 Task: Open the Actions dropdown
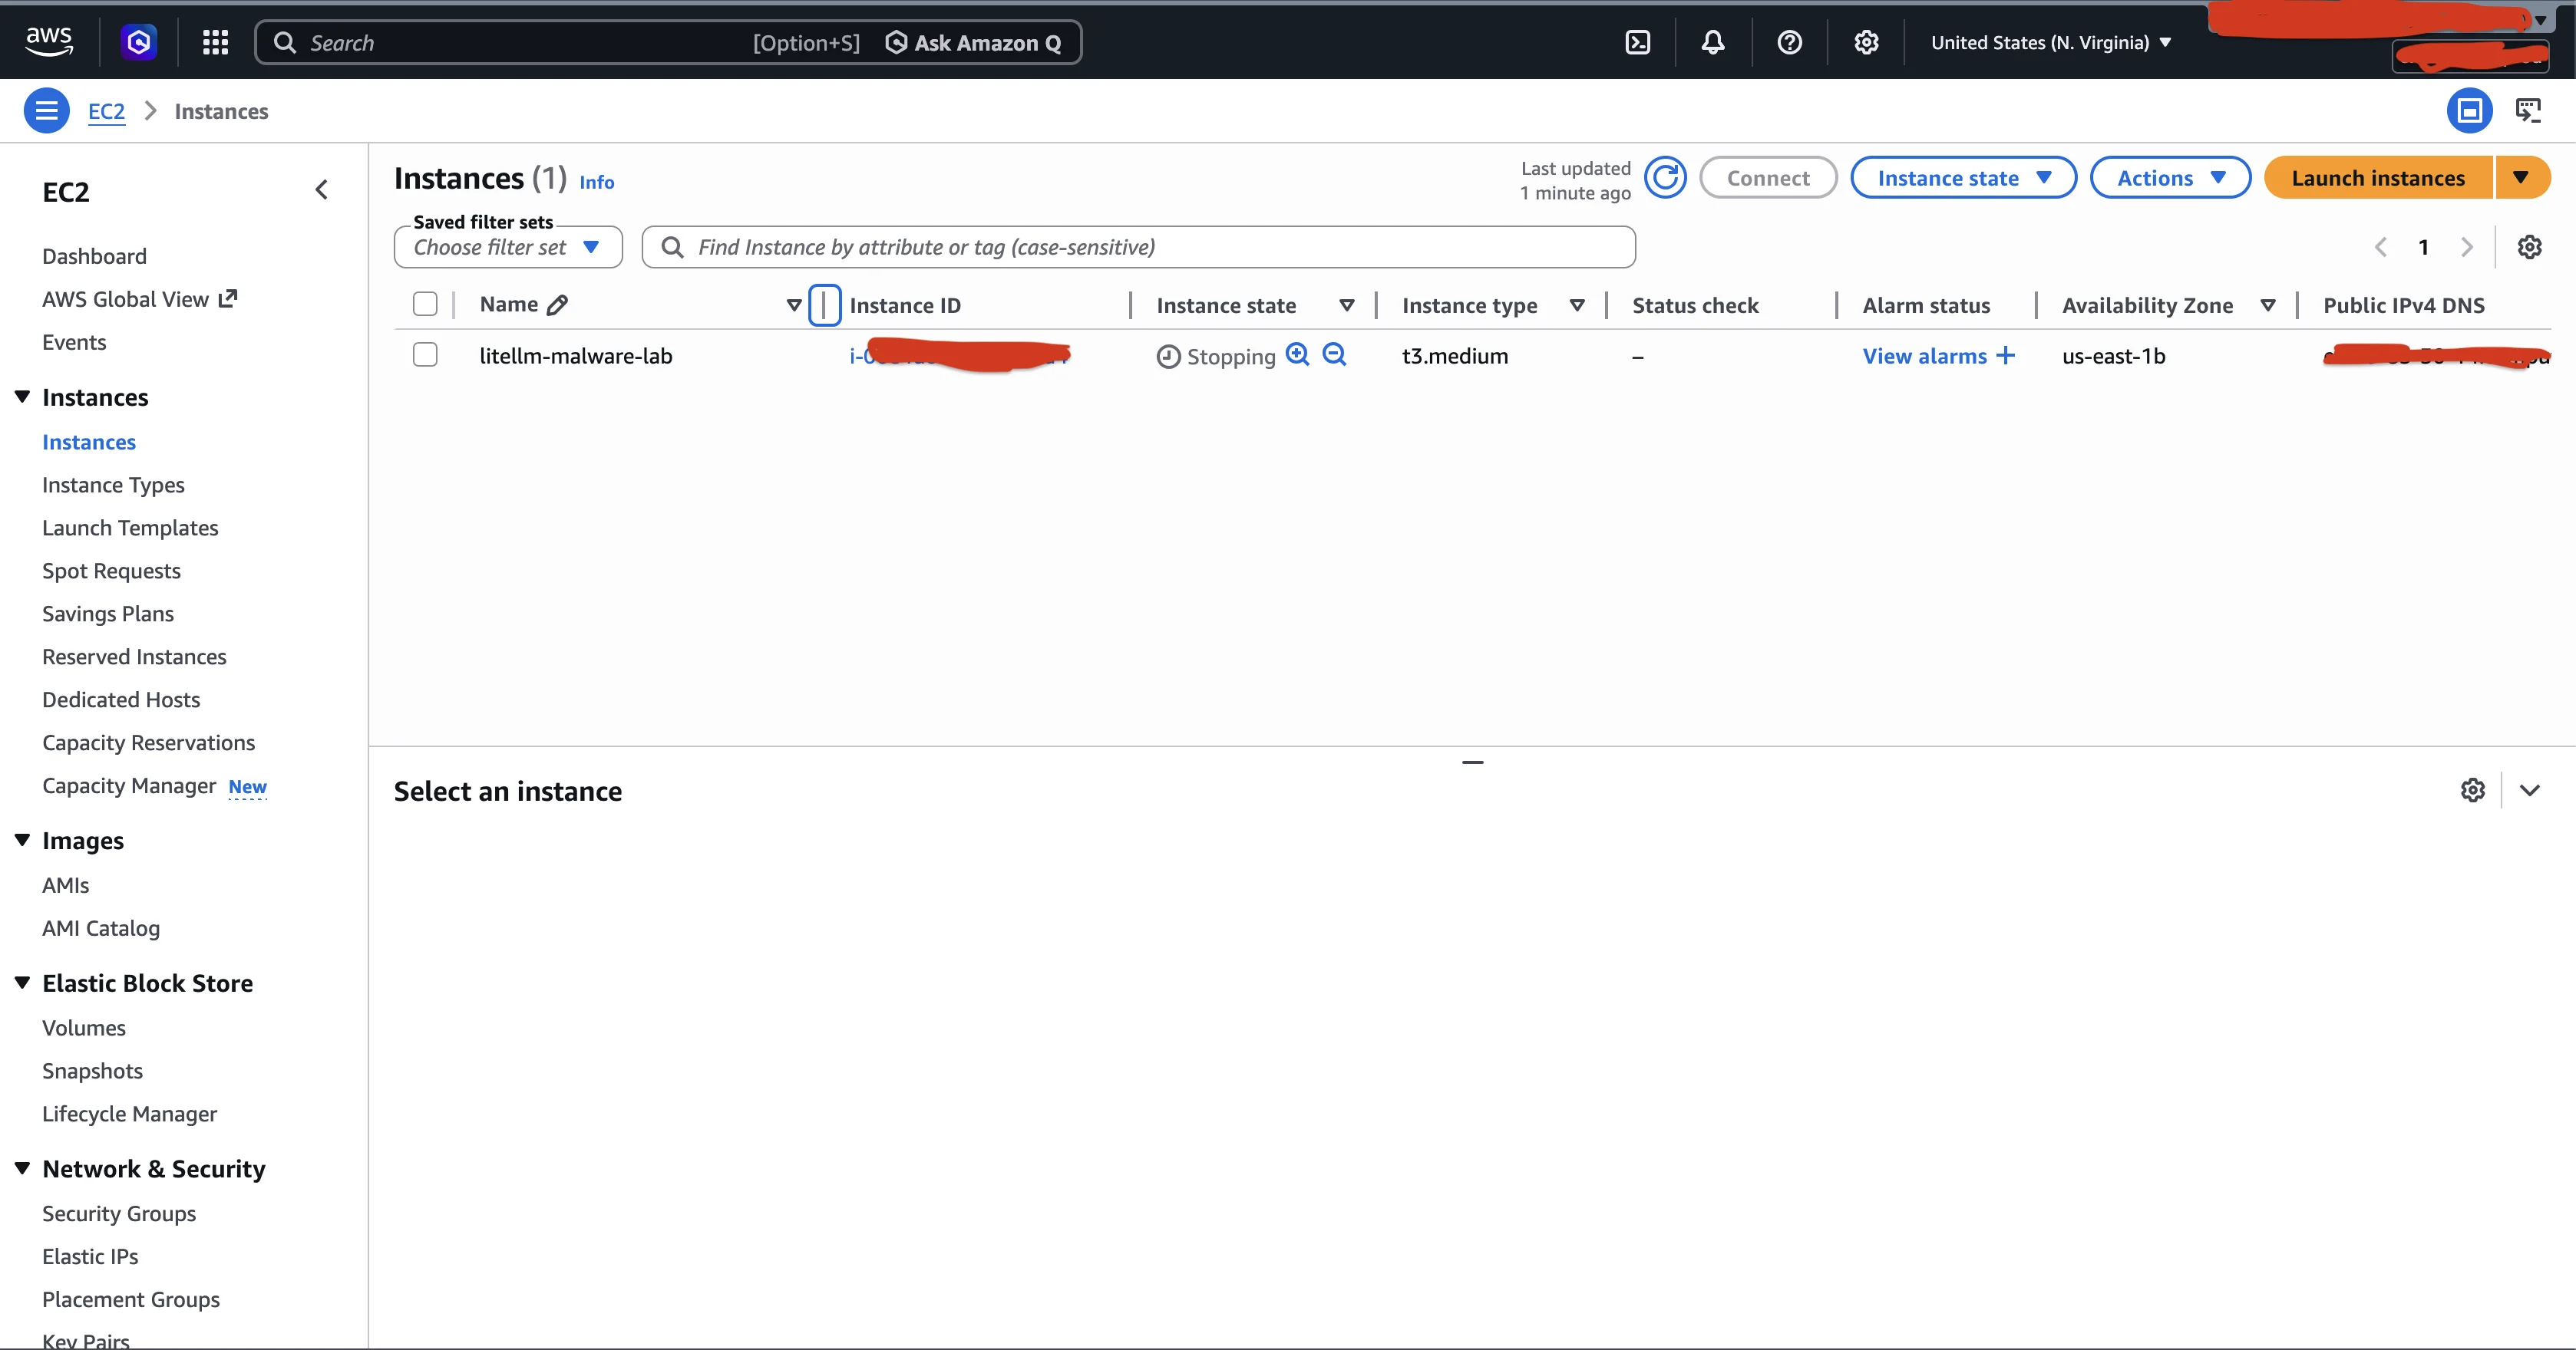pyautogui.click(x=2170, y=177)
